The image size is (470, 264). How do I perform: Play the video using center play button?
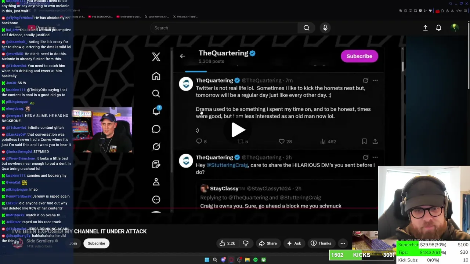(238, 129)
